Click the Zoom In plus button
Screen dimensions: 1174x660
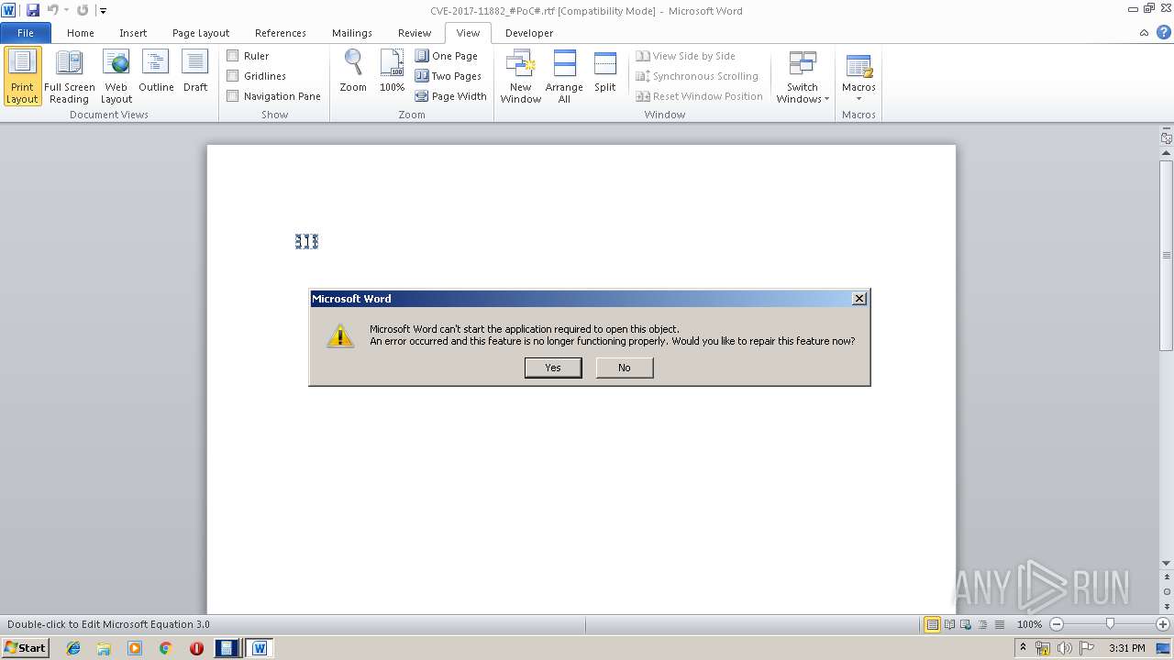click(1163, 624)
